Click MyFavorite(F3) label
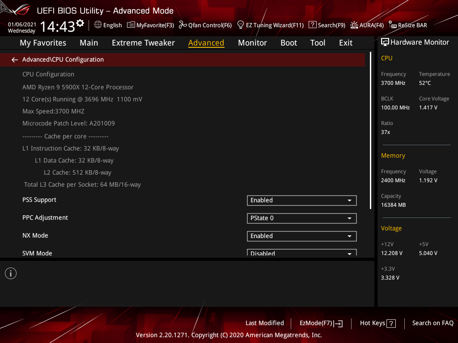Screen dimensions: 458x343 pos(155,25)
